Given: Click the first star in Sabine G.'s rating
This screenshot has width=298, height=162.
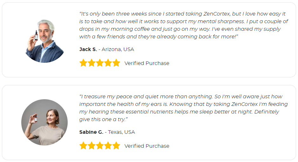Looking at the screenshot, I should click(x=83, y=146).
